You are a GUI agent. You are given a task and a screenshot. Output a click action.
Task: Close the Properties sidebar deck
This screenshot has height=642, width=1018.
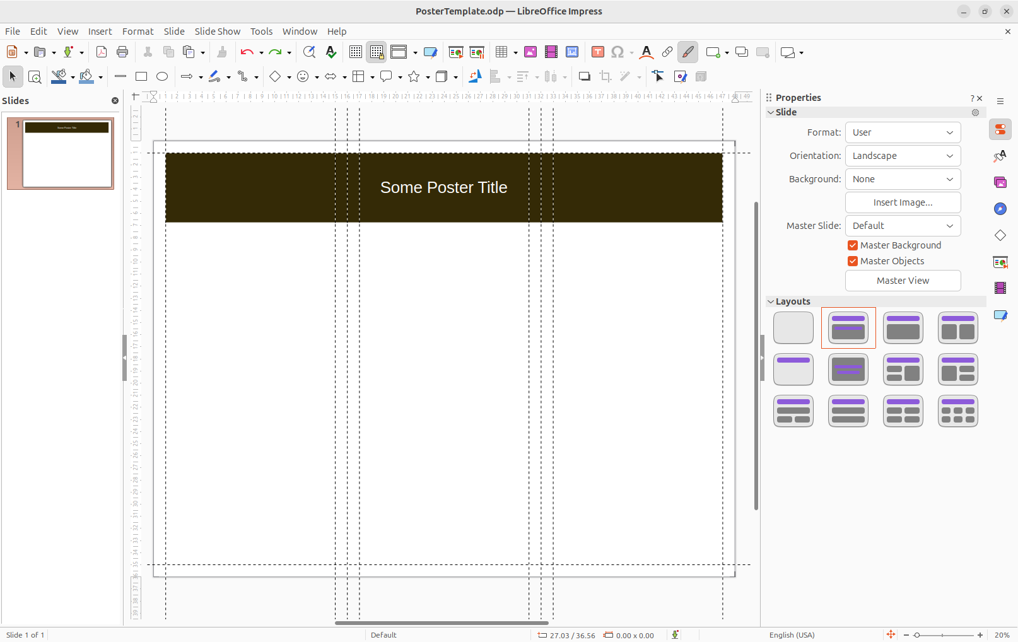pos(980,98)
